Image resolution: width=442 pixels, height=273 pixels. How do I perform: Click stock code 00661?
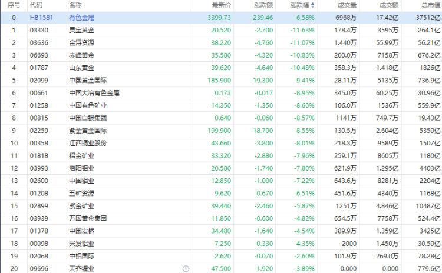click(39, 93)
